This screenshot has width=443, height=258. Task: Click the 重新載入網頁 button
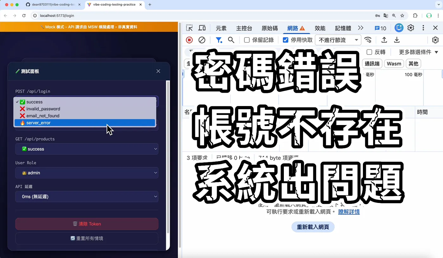click(x=313, y=227)
